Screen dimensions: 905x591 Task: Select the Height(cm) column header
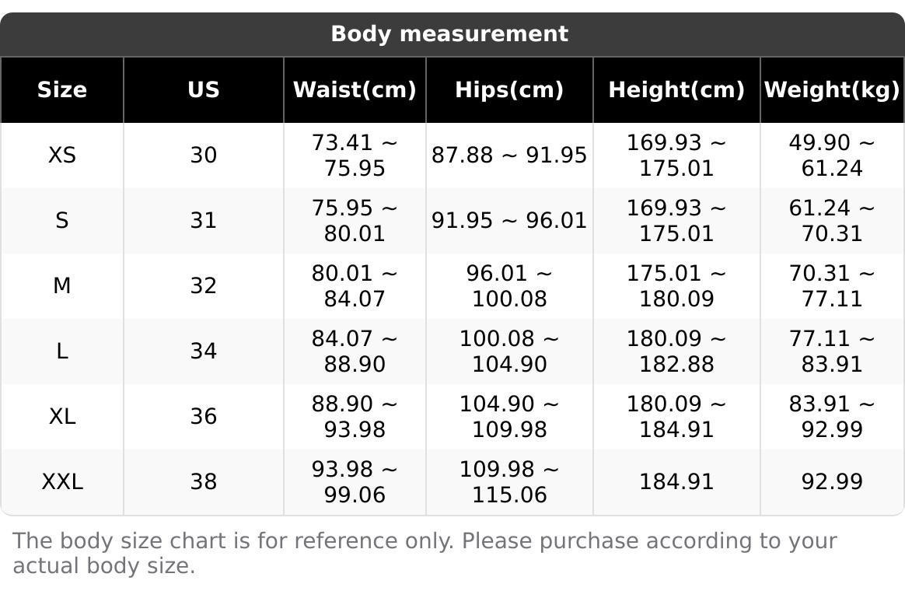(677, 90)
